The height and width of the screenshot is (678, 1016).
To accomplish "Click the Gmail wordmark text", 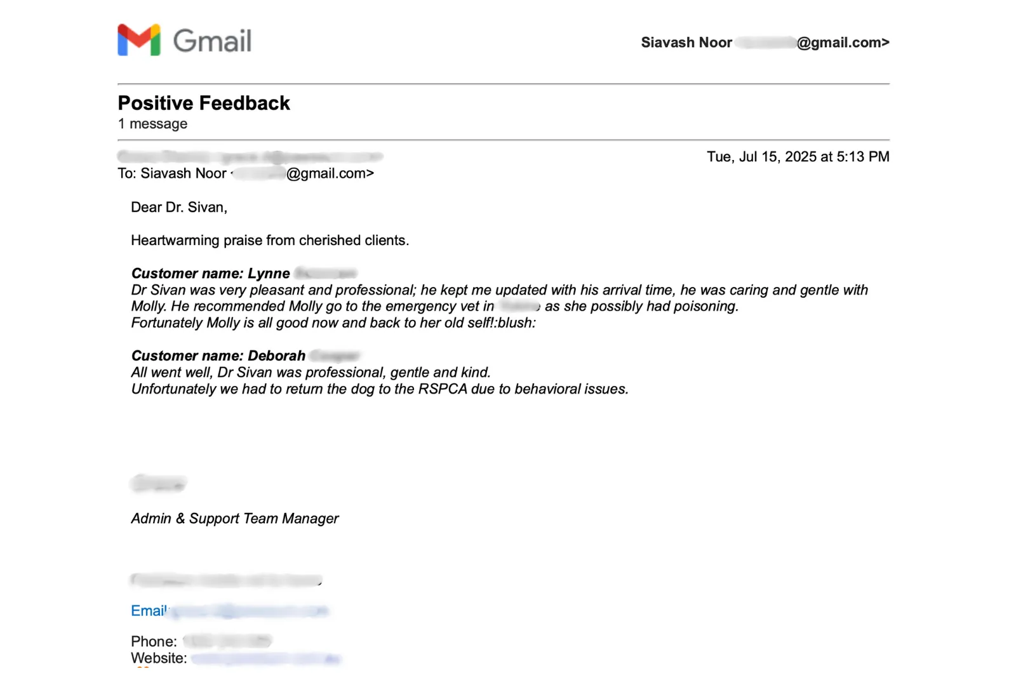I will (213, 41).
